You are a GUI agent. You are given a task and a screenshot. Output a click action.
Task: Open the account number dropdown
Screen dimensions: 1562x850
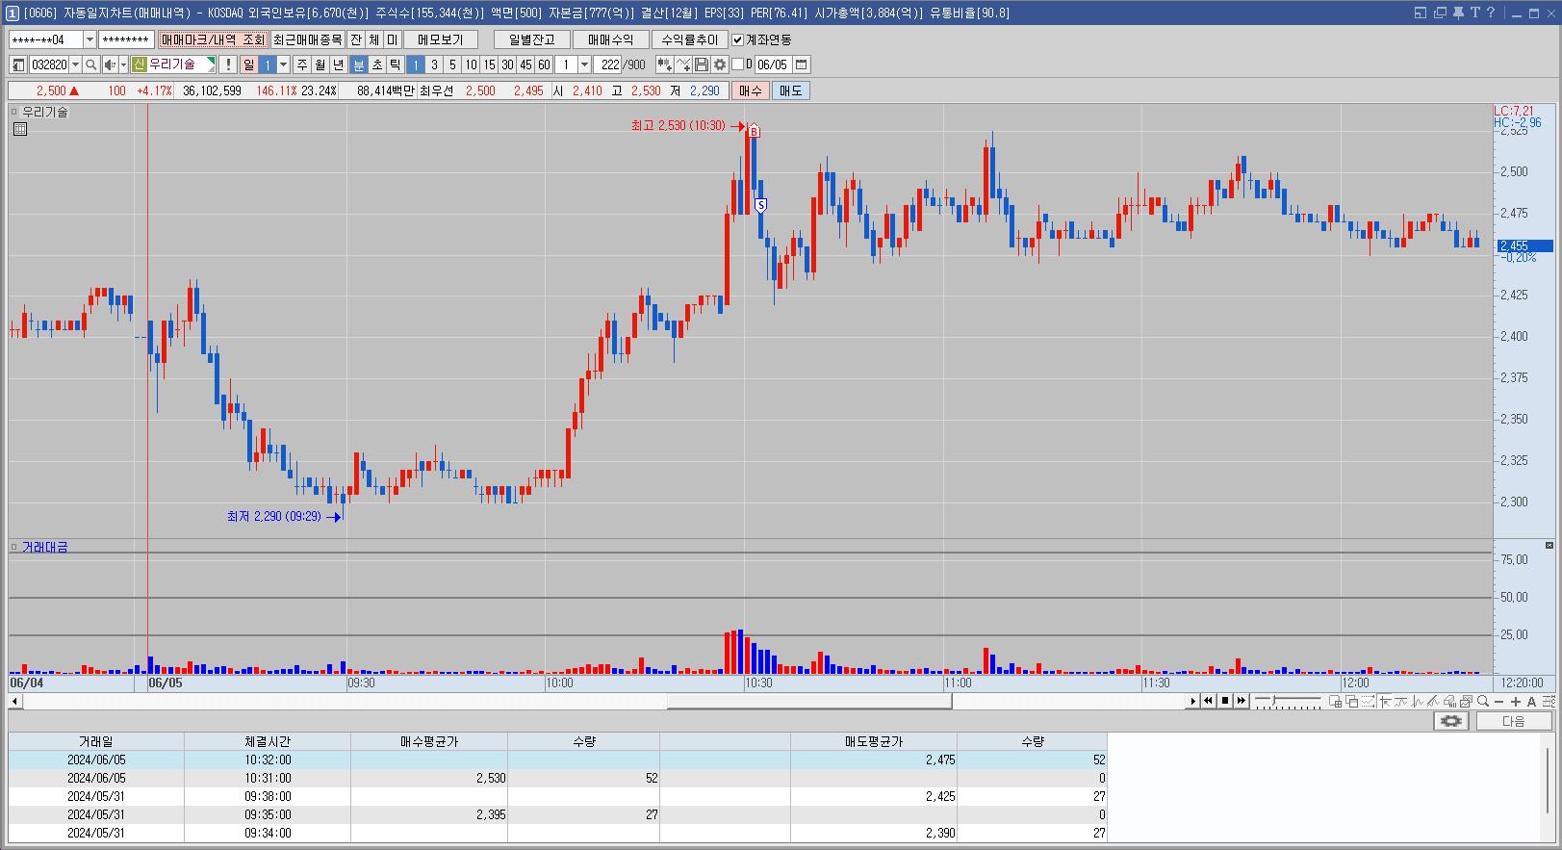pyautogui.click(x=90, y=39)
